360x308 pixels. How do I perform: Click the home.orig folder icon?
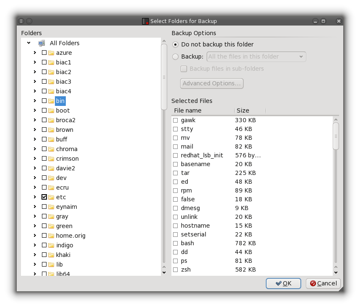52,236
